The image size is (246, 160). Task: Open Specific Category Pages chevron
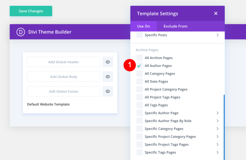217,129
